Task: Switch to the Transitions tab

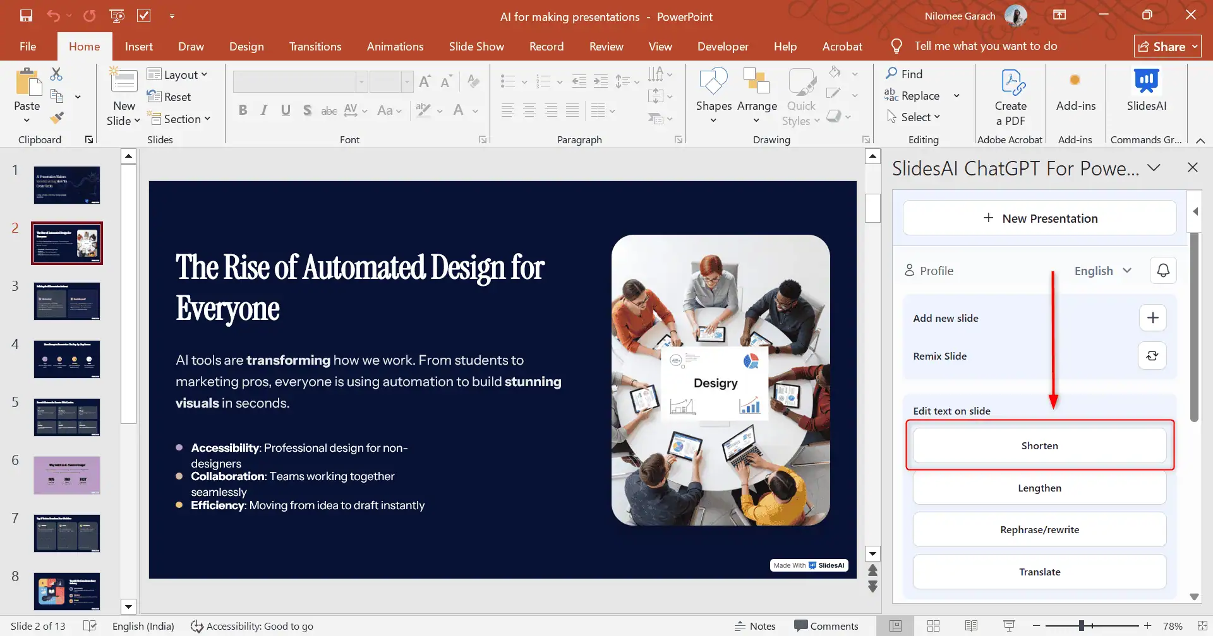Action: coord(315,46)
